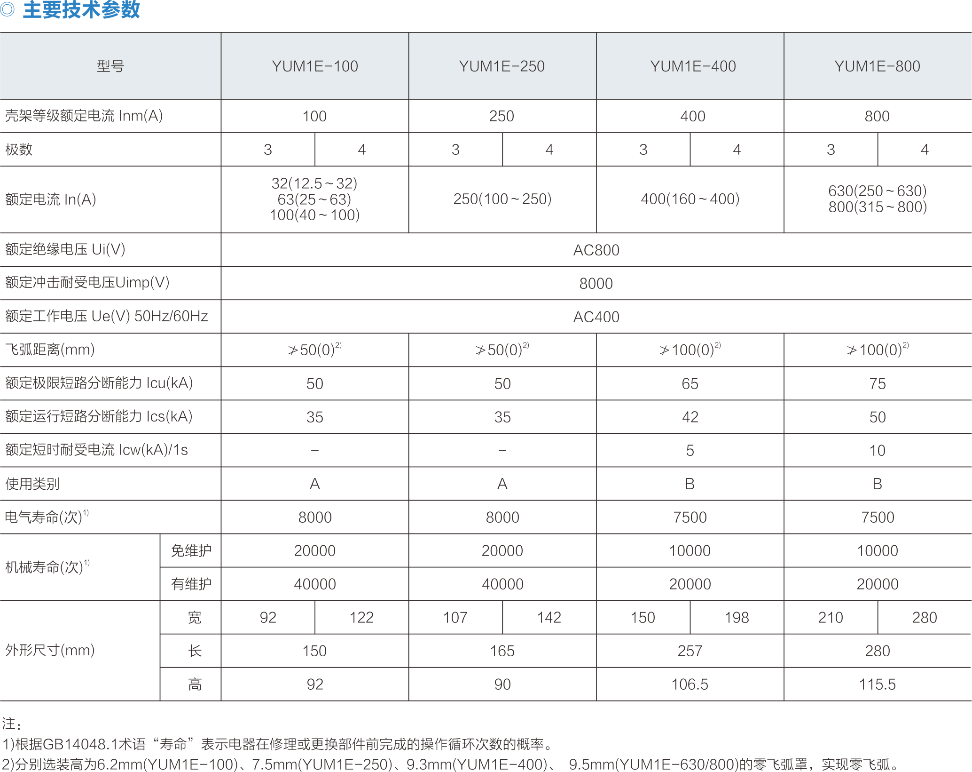Viewport: 972px width, 772px height.
Task: Click the 有维护 sub-row label
Action: [x=191, y=584]
